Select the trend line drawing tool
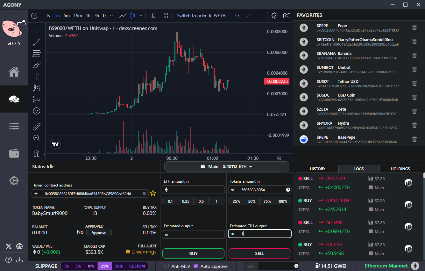 pyautogui.click(x=37, y=42)
